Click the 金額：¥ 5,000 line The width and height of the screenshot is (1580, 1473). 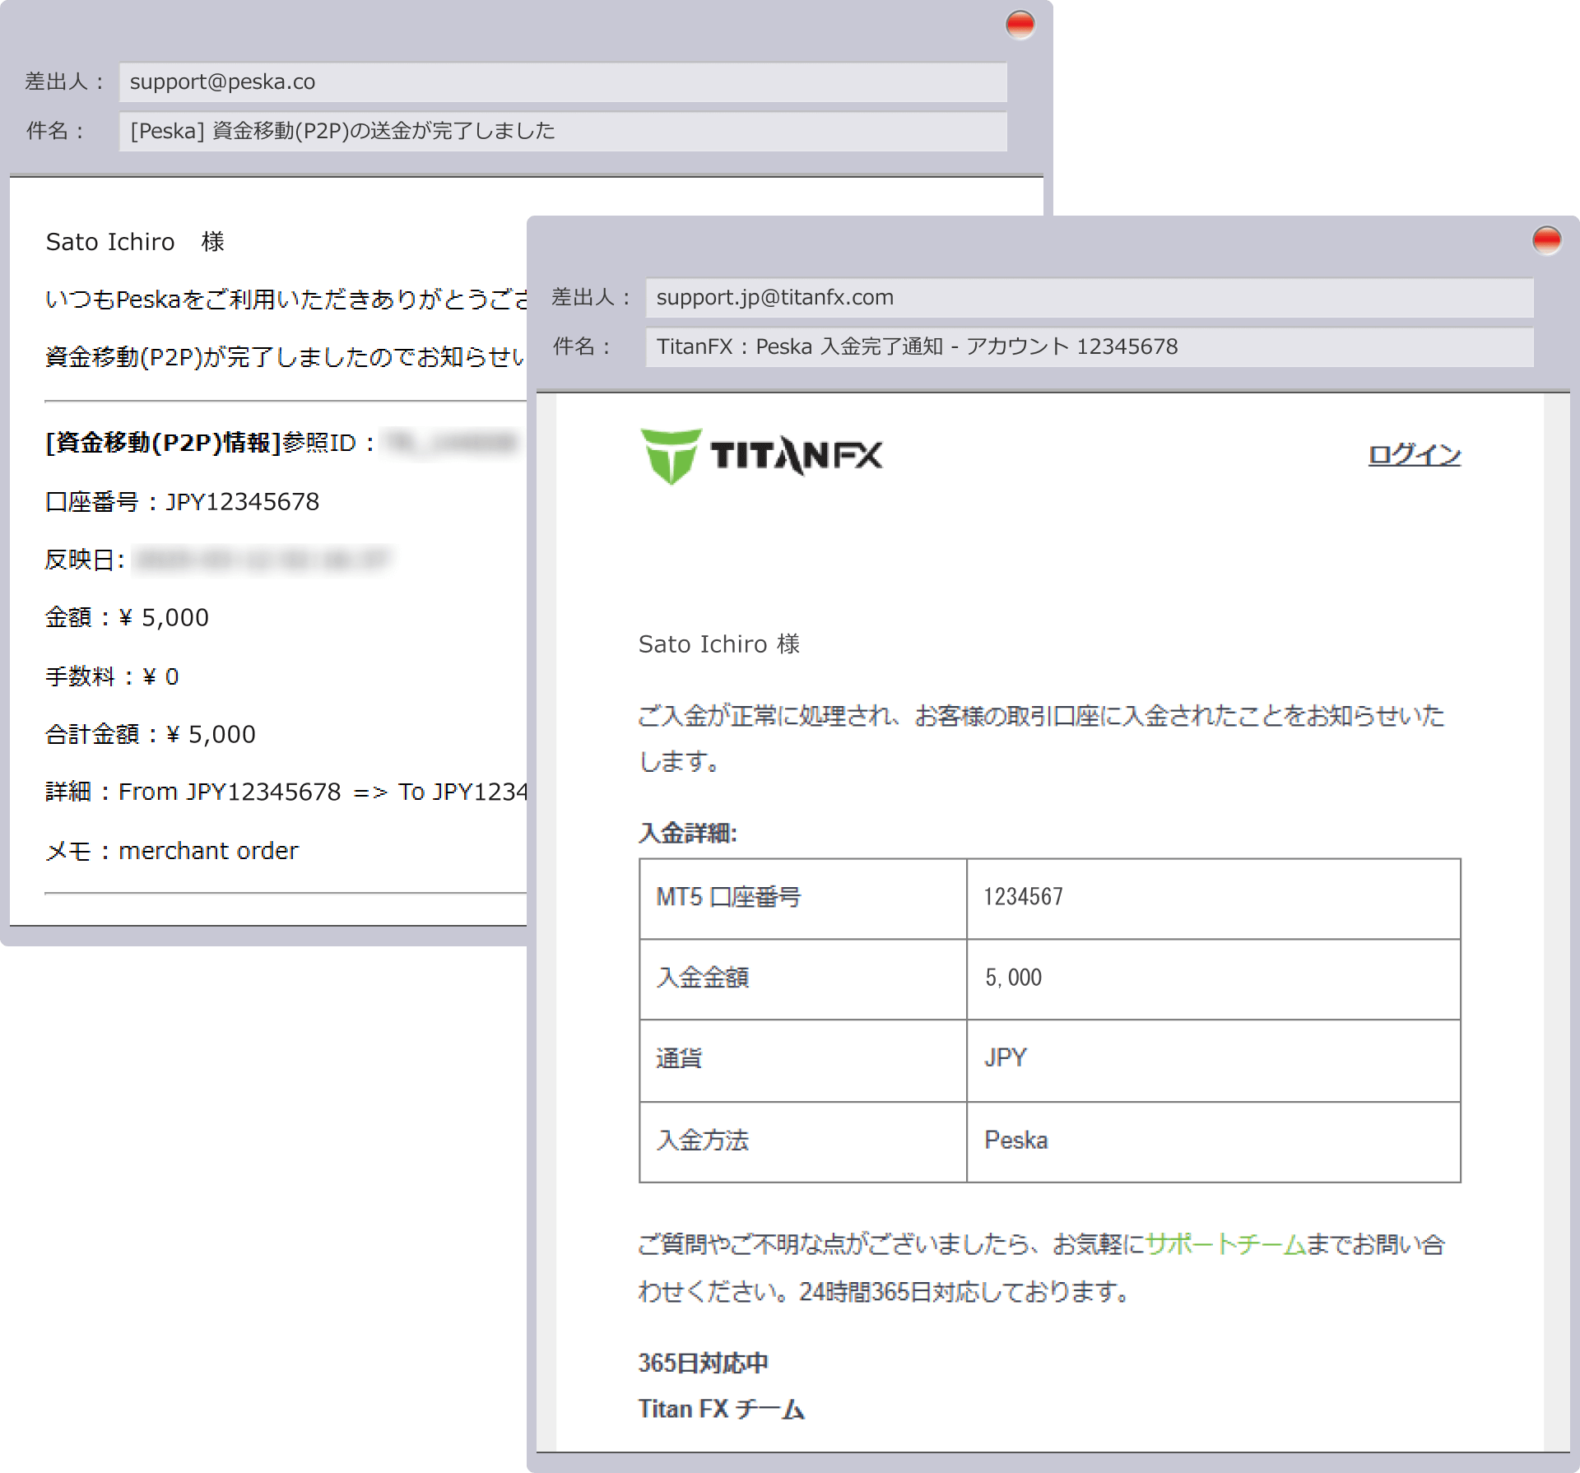coord(127,618)
